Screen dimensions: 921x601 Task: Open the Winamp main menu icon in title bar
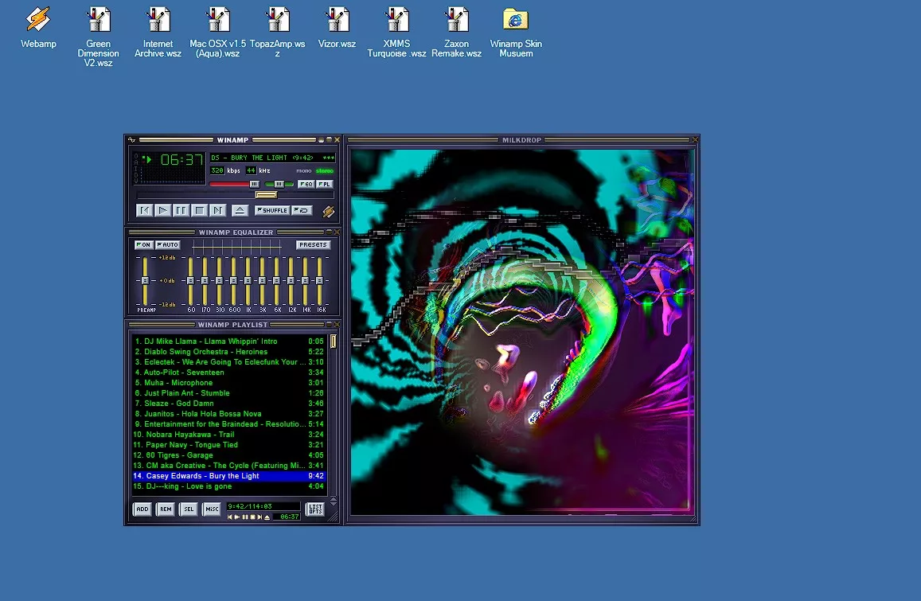tap(131, 140)
